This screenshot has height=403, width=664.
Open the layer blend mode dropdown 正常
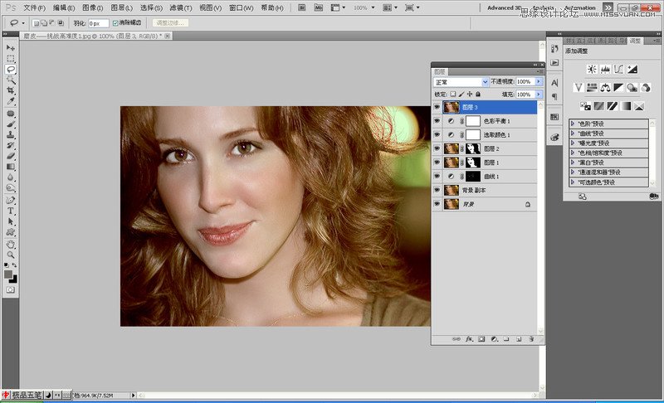[x=461, y=82]
